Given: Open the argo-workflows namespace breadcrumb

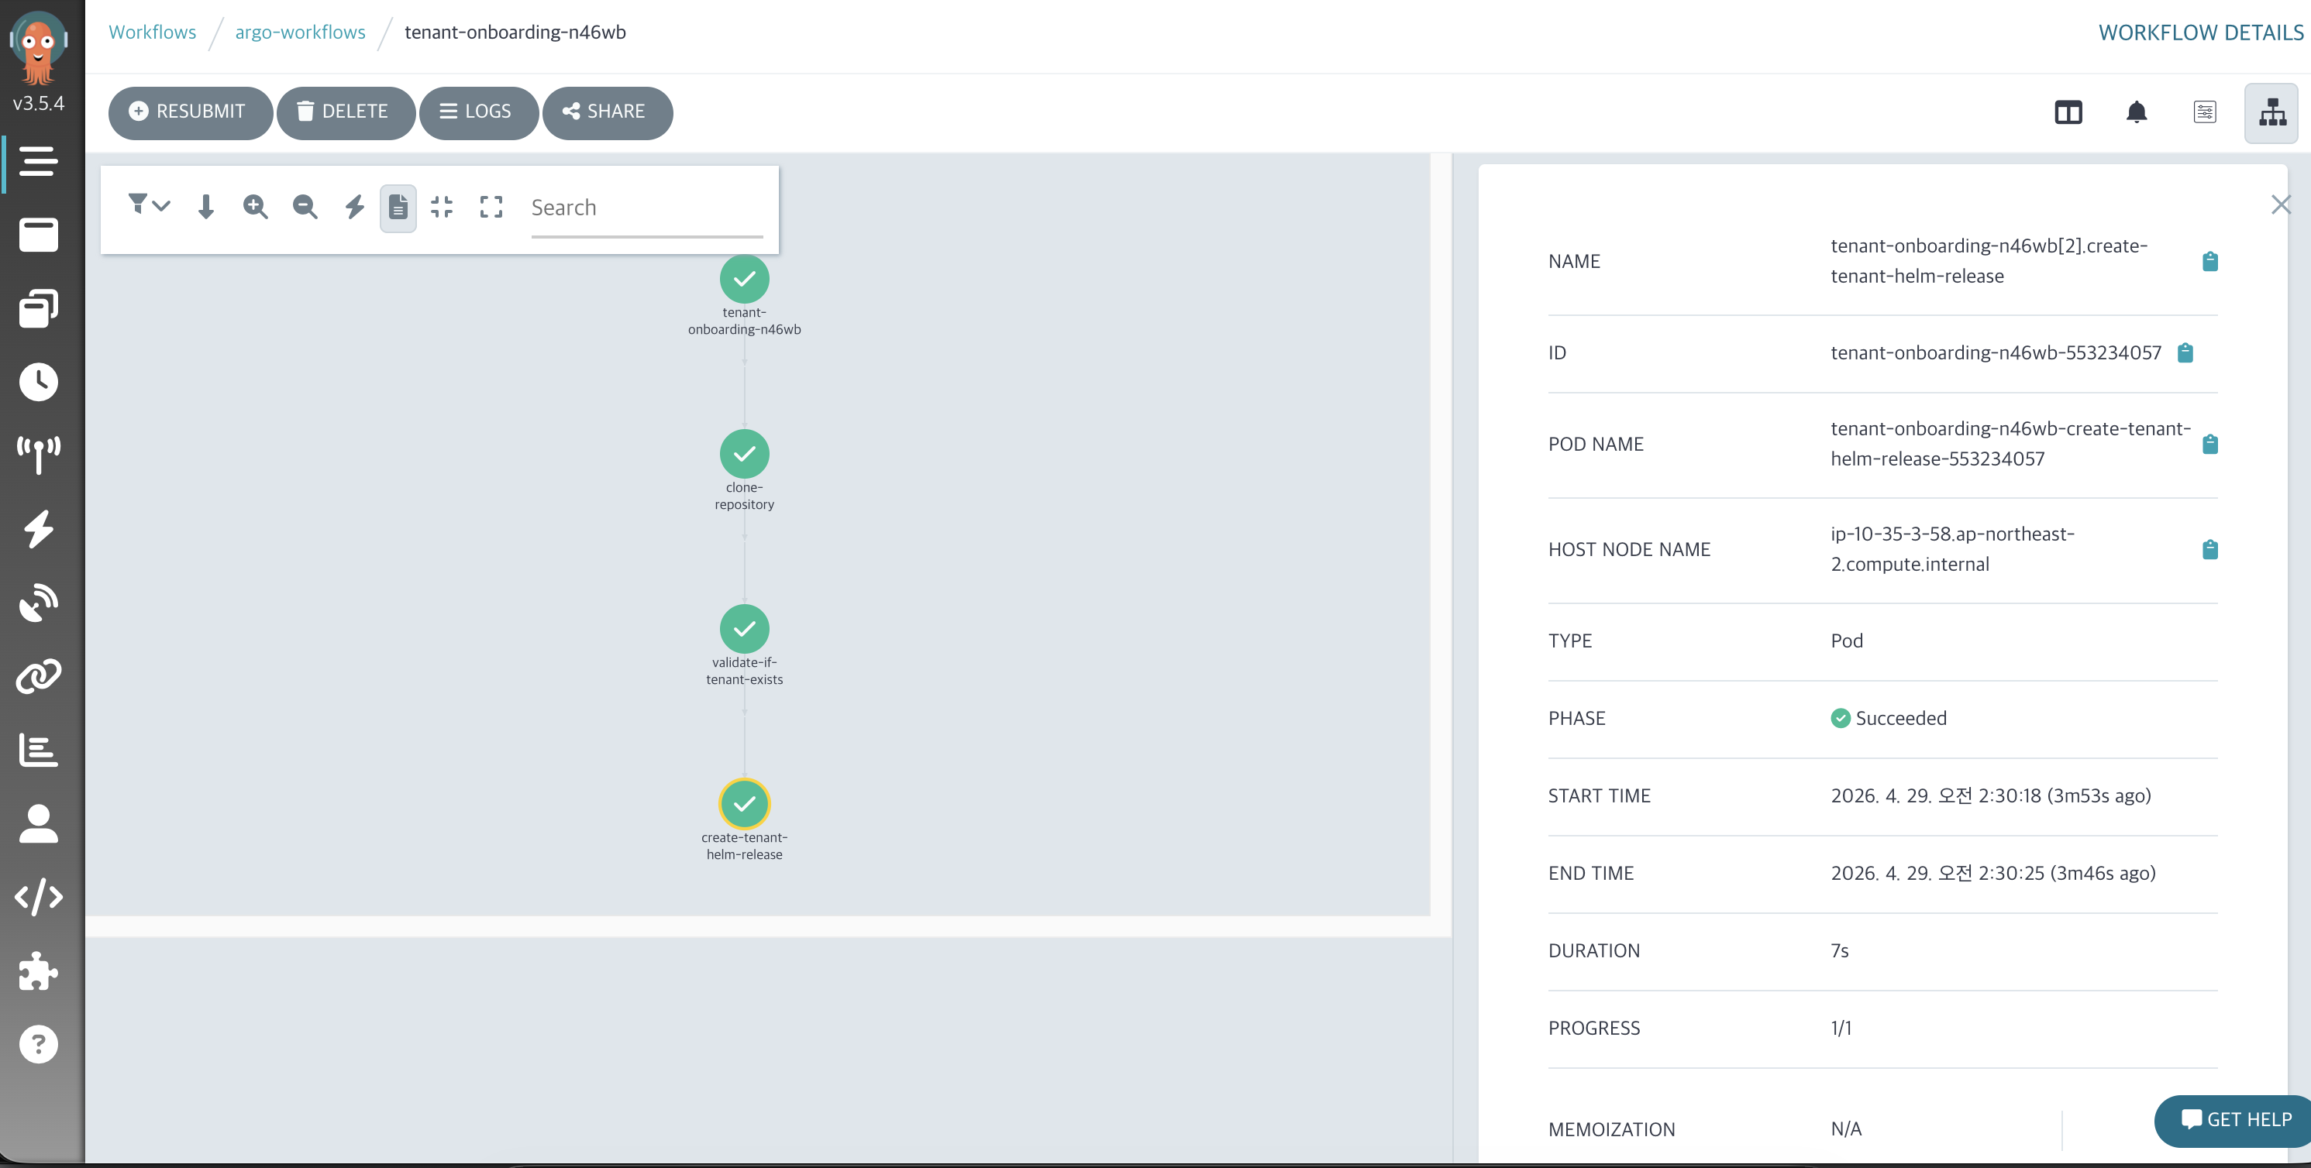Looking at the screenshot, I should [300, 33].
